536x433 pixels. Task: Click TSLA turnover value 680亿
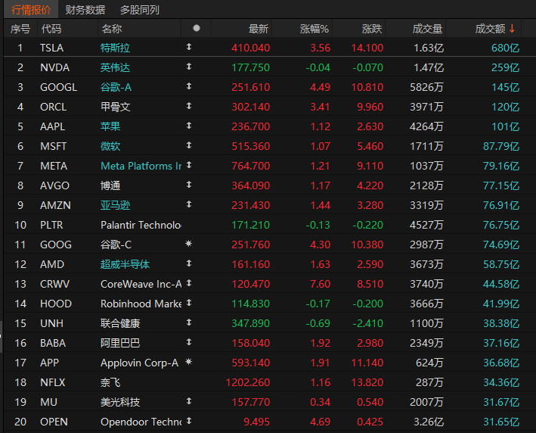point(505,48)
